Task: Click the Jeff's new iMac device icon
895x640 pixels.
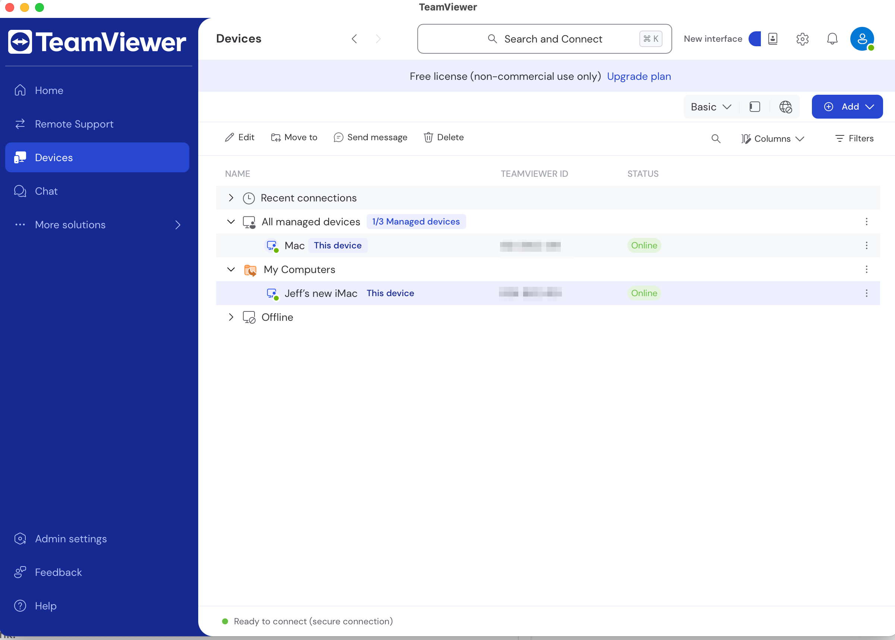Action: pyautogui.click(x=272, y=294)
